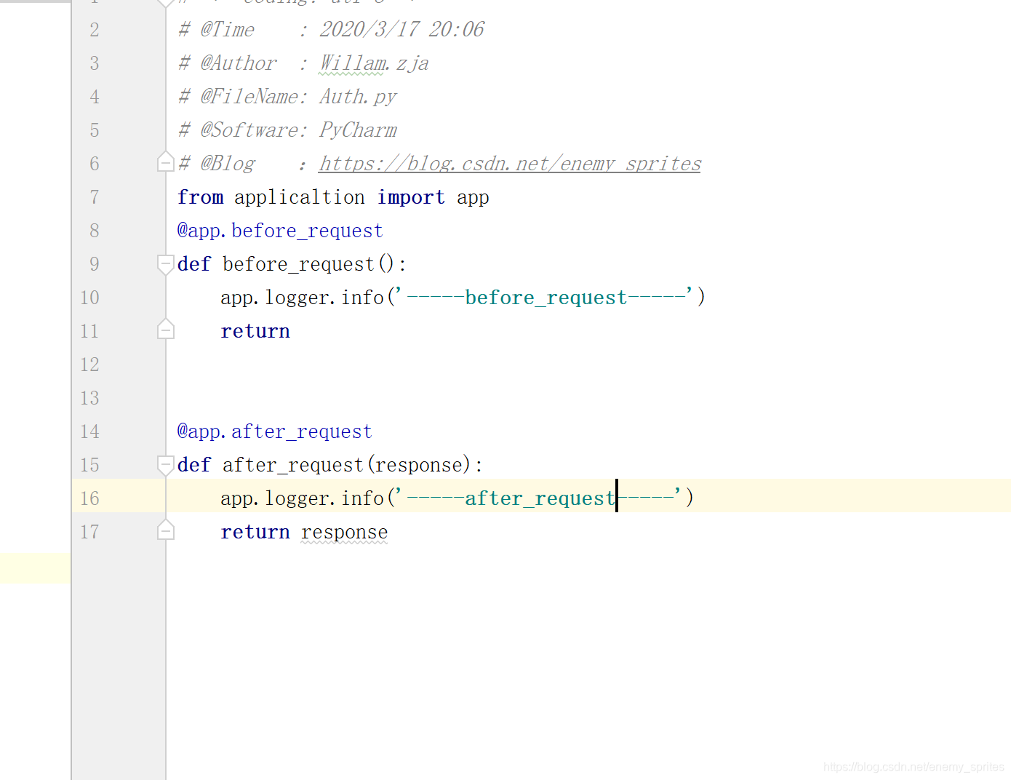The width and height of the screenshot is (1011, 780).
Task: Click the underlined 'response' on line 17
Action: click(x=345, y=532)
